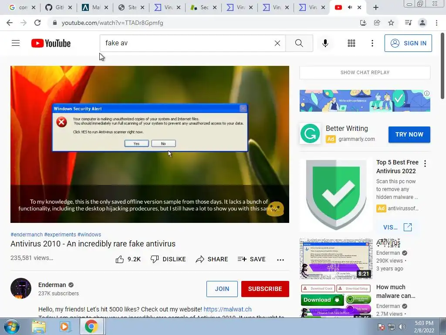This screenshot has width=446, height=335.
Task: Open the Windows Start orb
Action: coord(12,327)
